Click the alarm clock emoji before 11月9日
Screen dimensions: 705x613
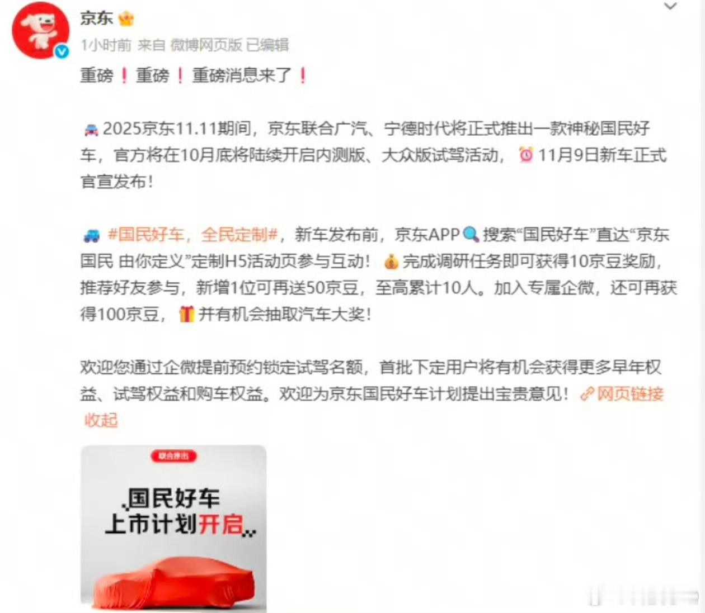point(525,154)
